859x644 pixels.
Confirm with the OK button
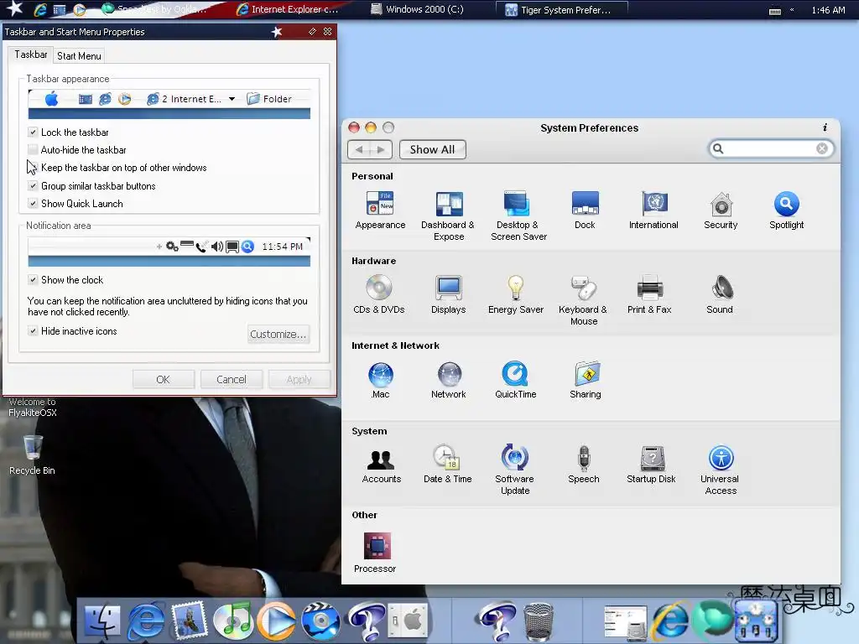pyautogui.click(x=164, y=379)
